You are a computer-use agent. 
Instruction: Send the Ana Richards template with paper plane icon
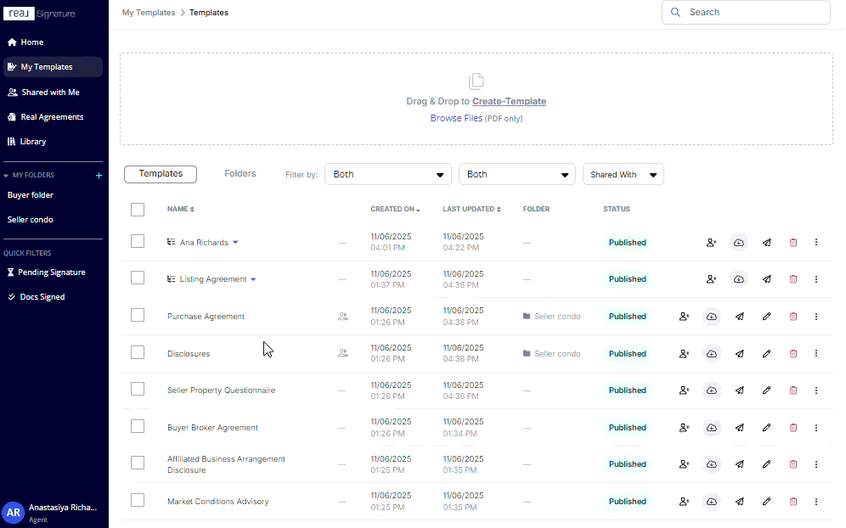tap(766, 243)
